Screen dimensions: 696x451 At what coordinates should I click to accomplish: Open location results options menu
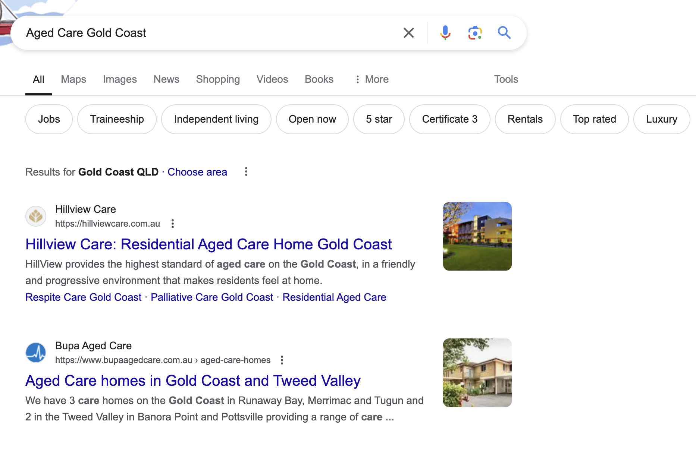(246, 172)
